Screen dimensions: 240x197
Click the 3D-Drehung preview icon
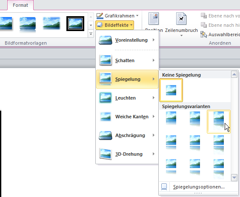click(x=105, y=154)
